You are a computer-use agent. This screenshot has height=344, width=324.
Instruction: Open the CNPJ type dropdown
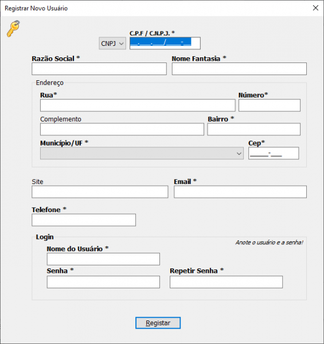112,44
